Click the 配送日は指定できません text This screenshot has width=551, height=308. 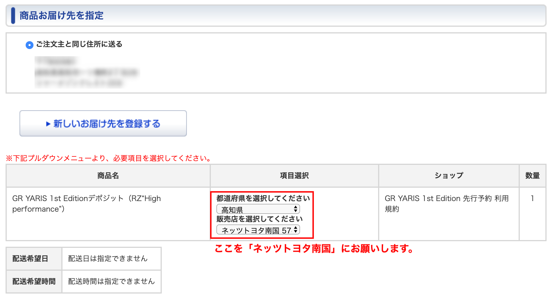click(x=108, y=258)
